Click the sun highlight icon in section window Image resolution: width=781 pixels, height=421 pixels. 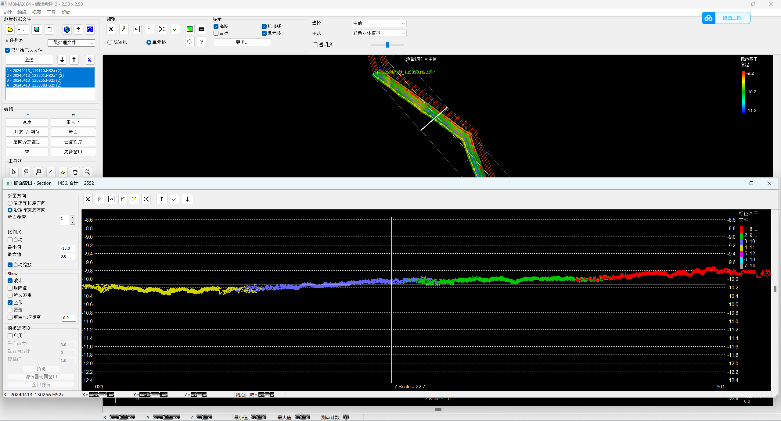(x=134, y=199)
